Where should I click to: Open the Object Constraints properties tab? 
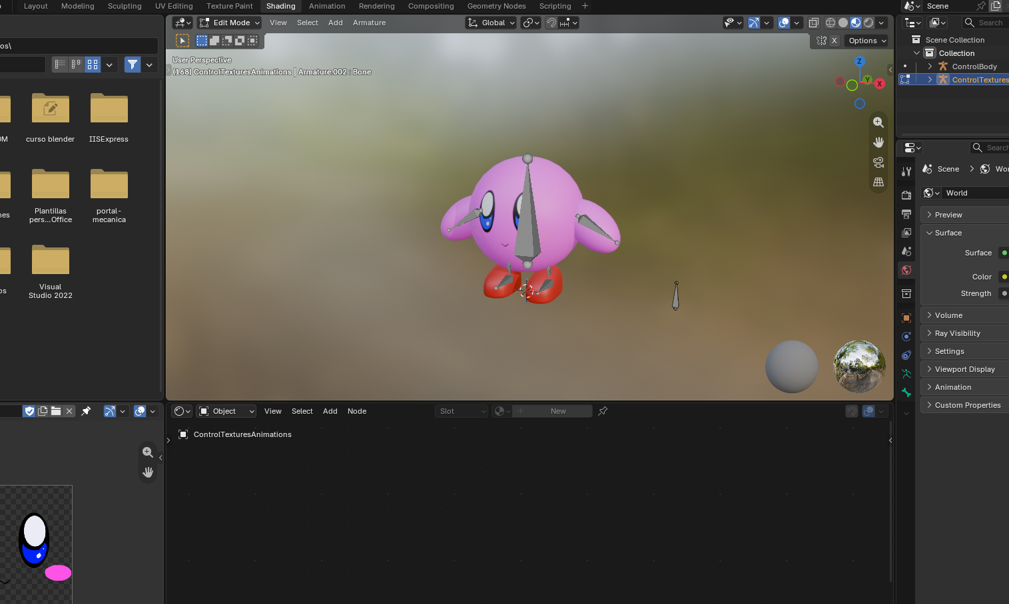pyautogui.click(x=906, y=355)
